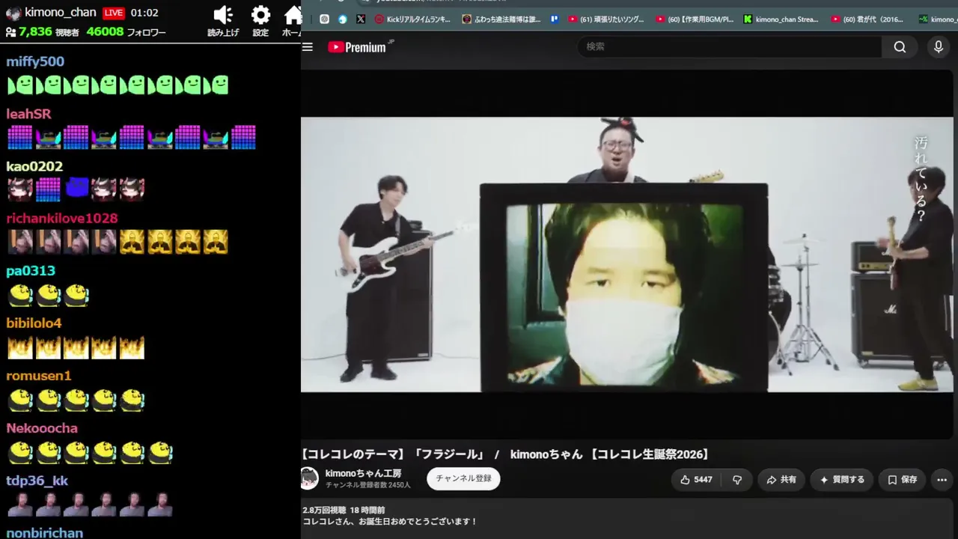Like the video with 5447 likes

[x=696, y=480]
